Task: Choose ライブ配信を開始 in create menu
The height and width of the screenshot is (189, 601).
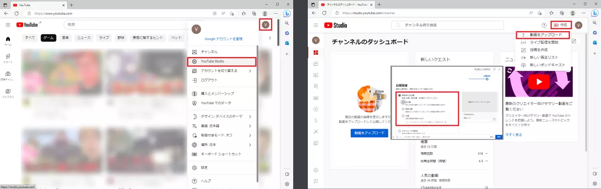Action: tap(543, 42)
